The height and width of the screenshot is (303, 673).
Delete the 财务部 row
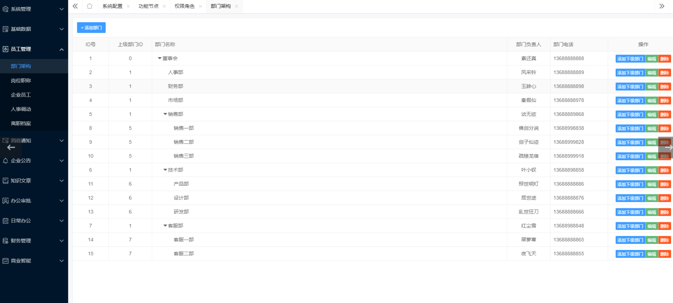[x=665, y=87]
